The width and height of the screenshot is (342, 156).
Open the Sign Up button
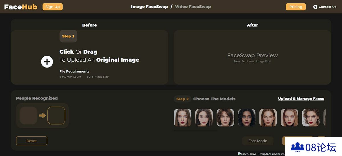click(52, 7)
